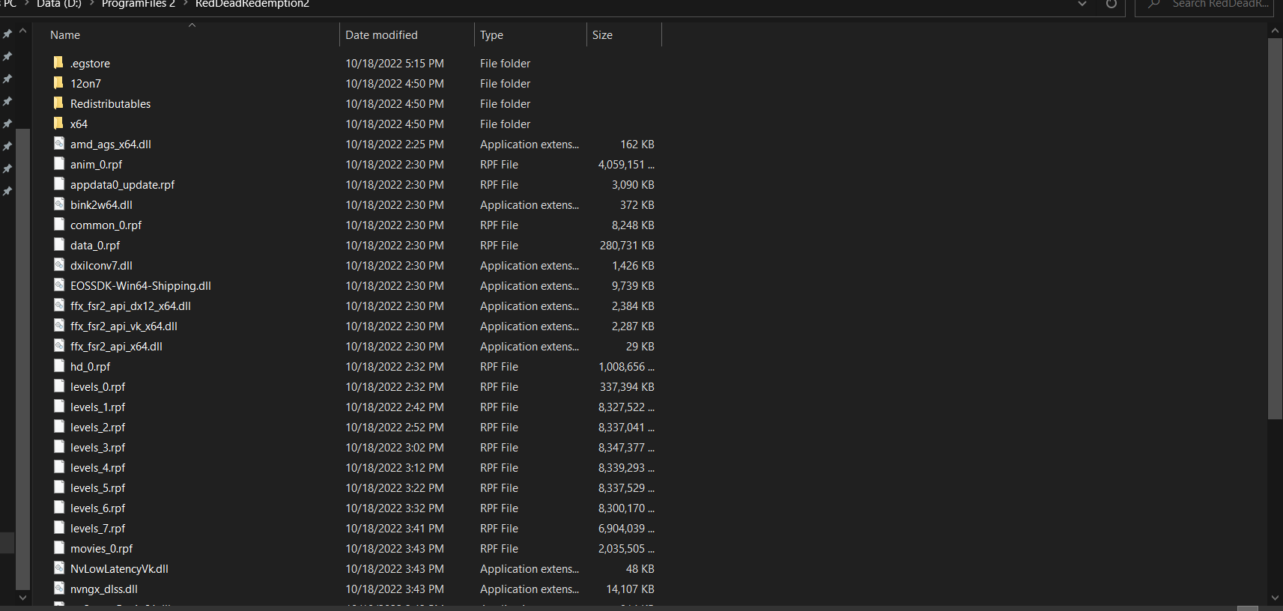Click the levels_2.rpf file icon
The image size is (1283, 611).
[x=59, y=427]
